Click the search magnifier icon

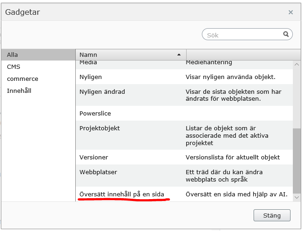[286, 34]
